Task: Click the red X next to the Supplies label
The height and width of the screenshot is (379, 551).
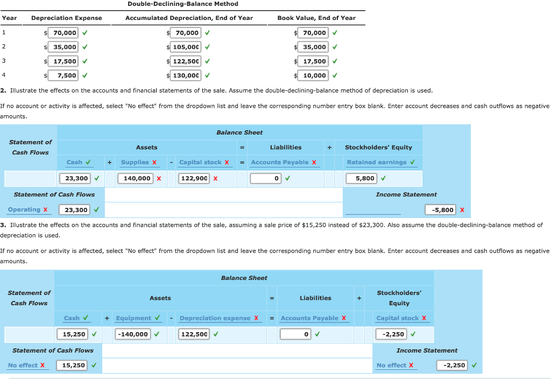Action: (155, 162)
